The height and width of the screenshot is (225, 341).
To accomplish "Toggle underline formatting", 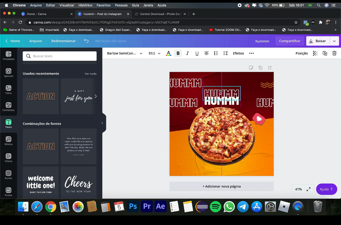I will (x=197, y=53).
